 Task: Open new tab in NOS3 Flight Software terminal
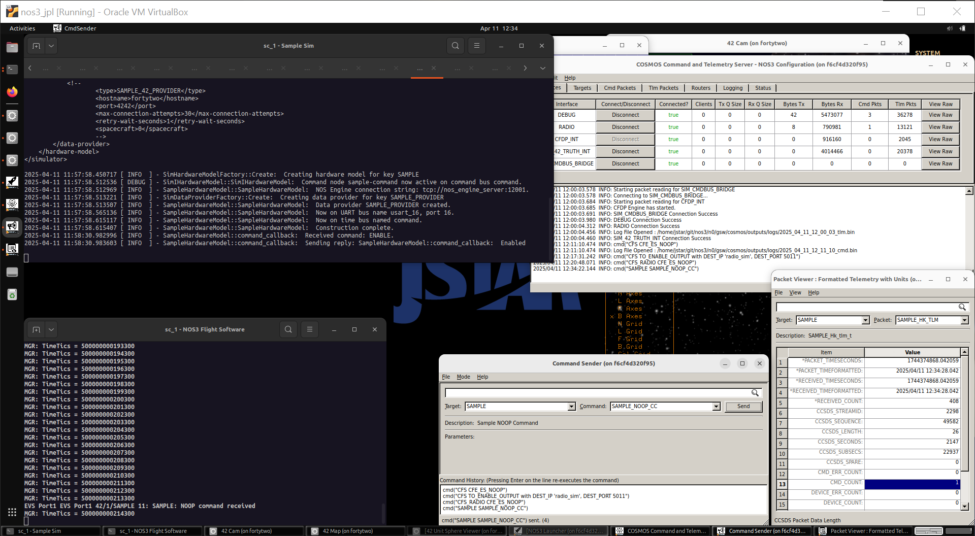click(x=36, y=329)
